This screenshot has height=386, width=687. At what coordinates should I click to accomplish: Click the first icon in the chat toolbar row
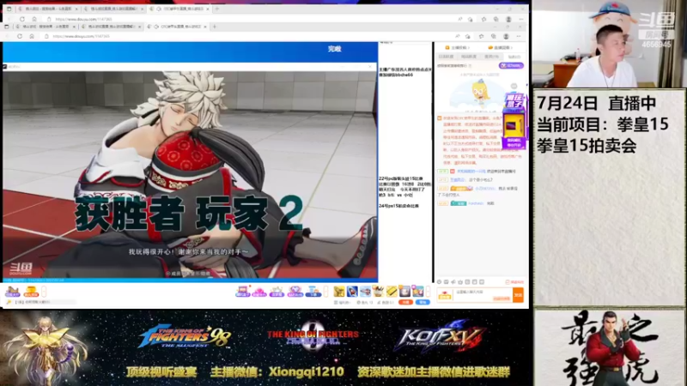(440, 282)
